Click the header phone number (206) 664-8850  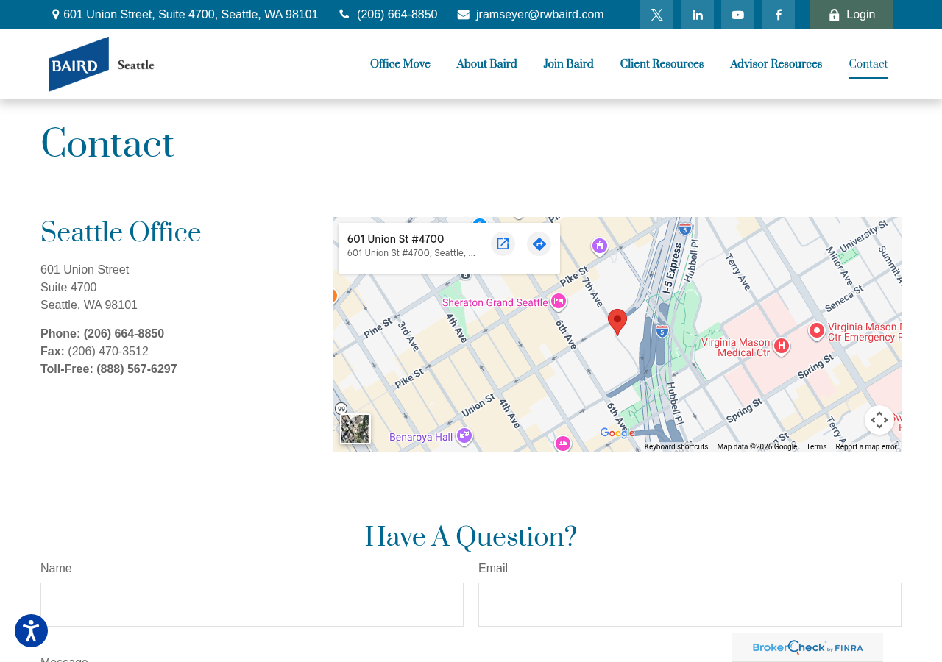coord(397,15)
